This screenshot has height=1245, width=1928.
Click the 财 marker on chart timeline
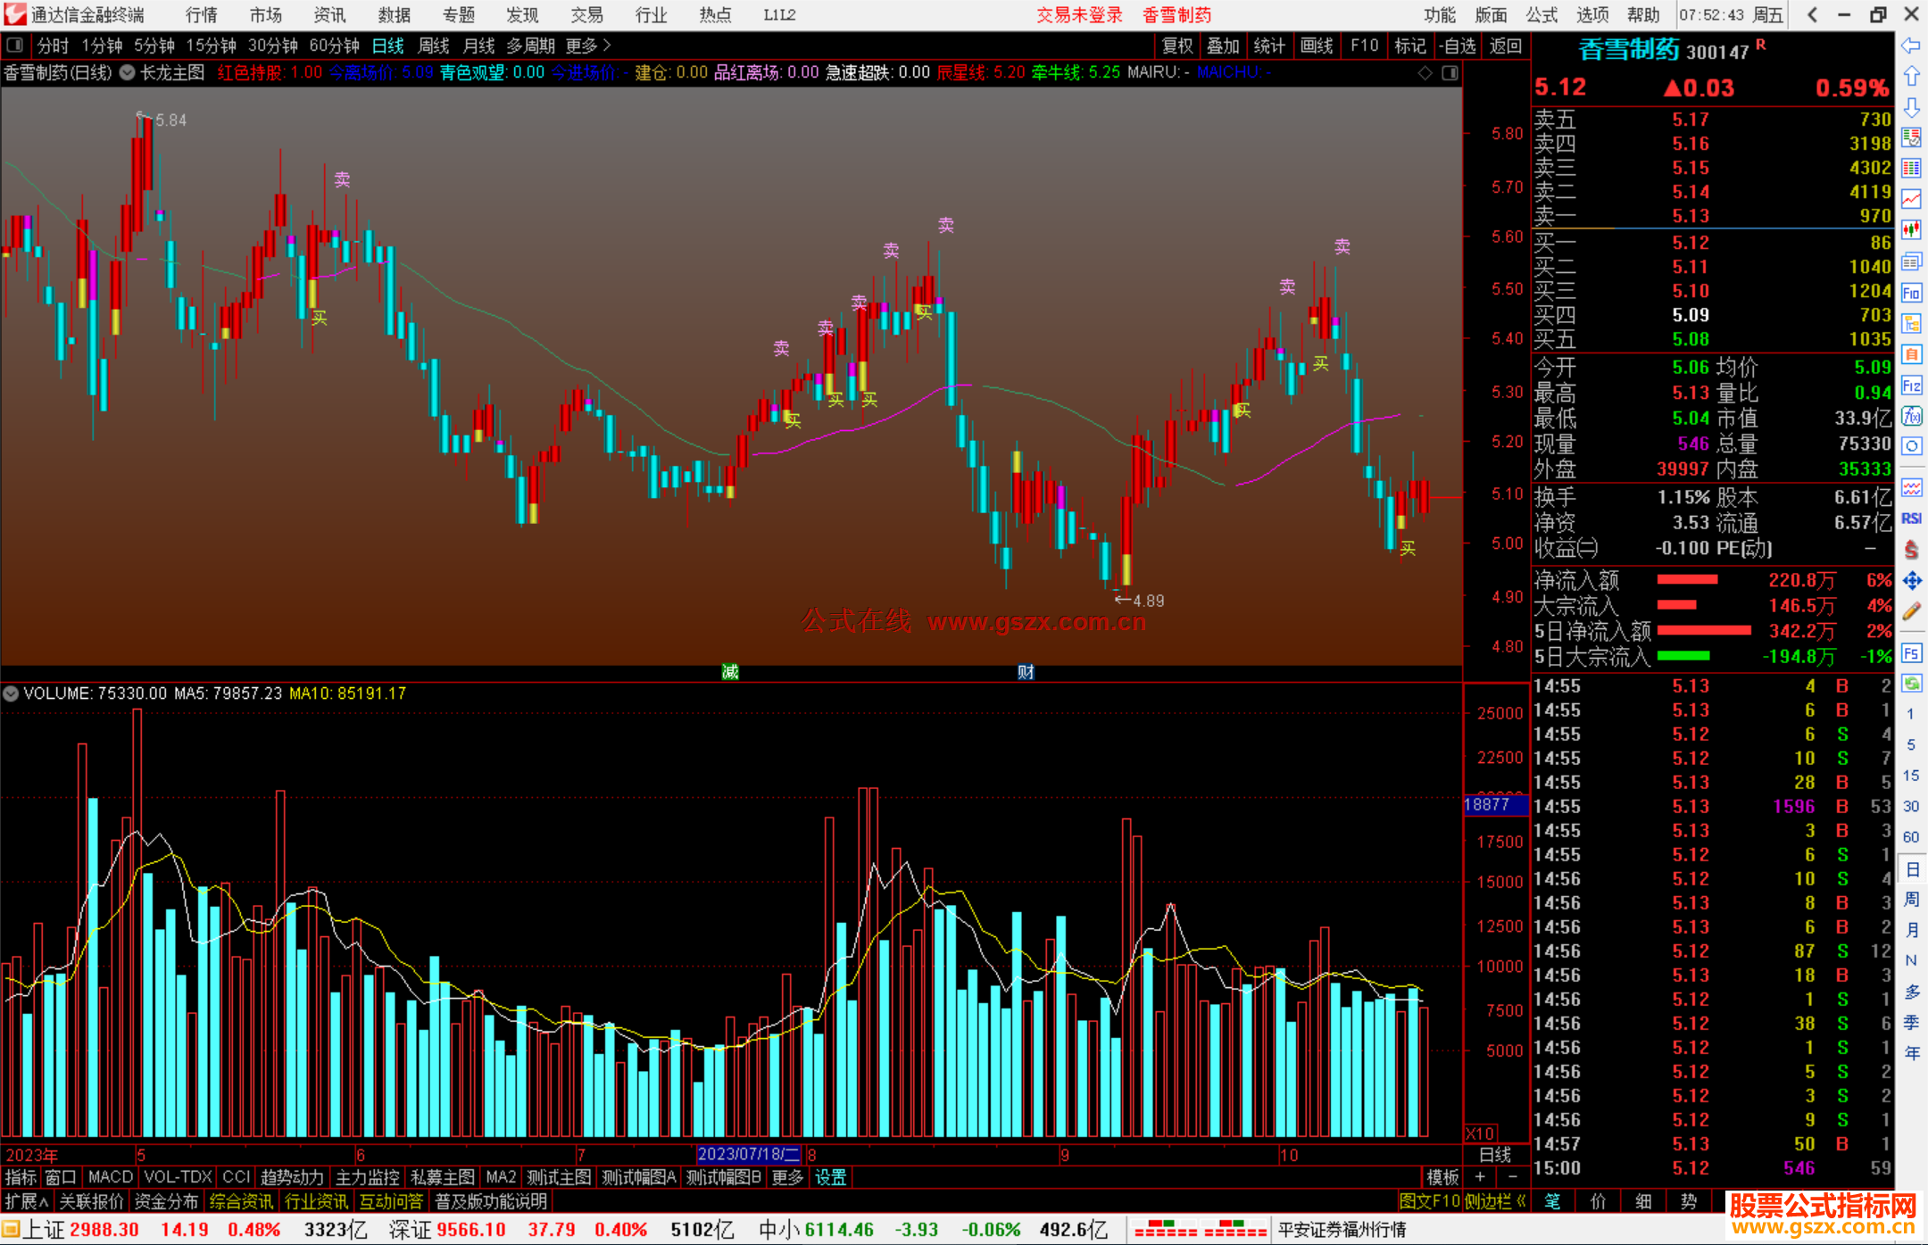point(1026,672)
